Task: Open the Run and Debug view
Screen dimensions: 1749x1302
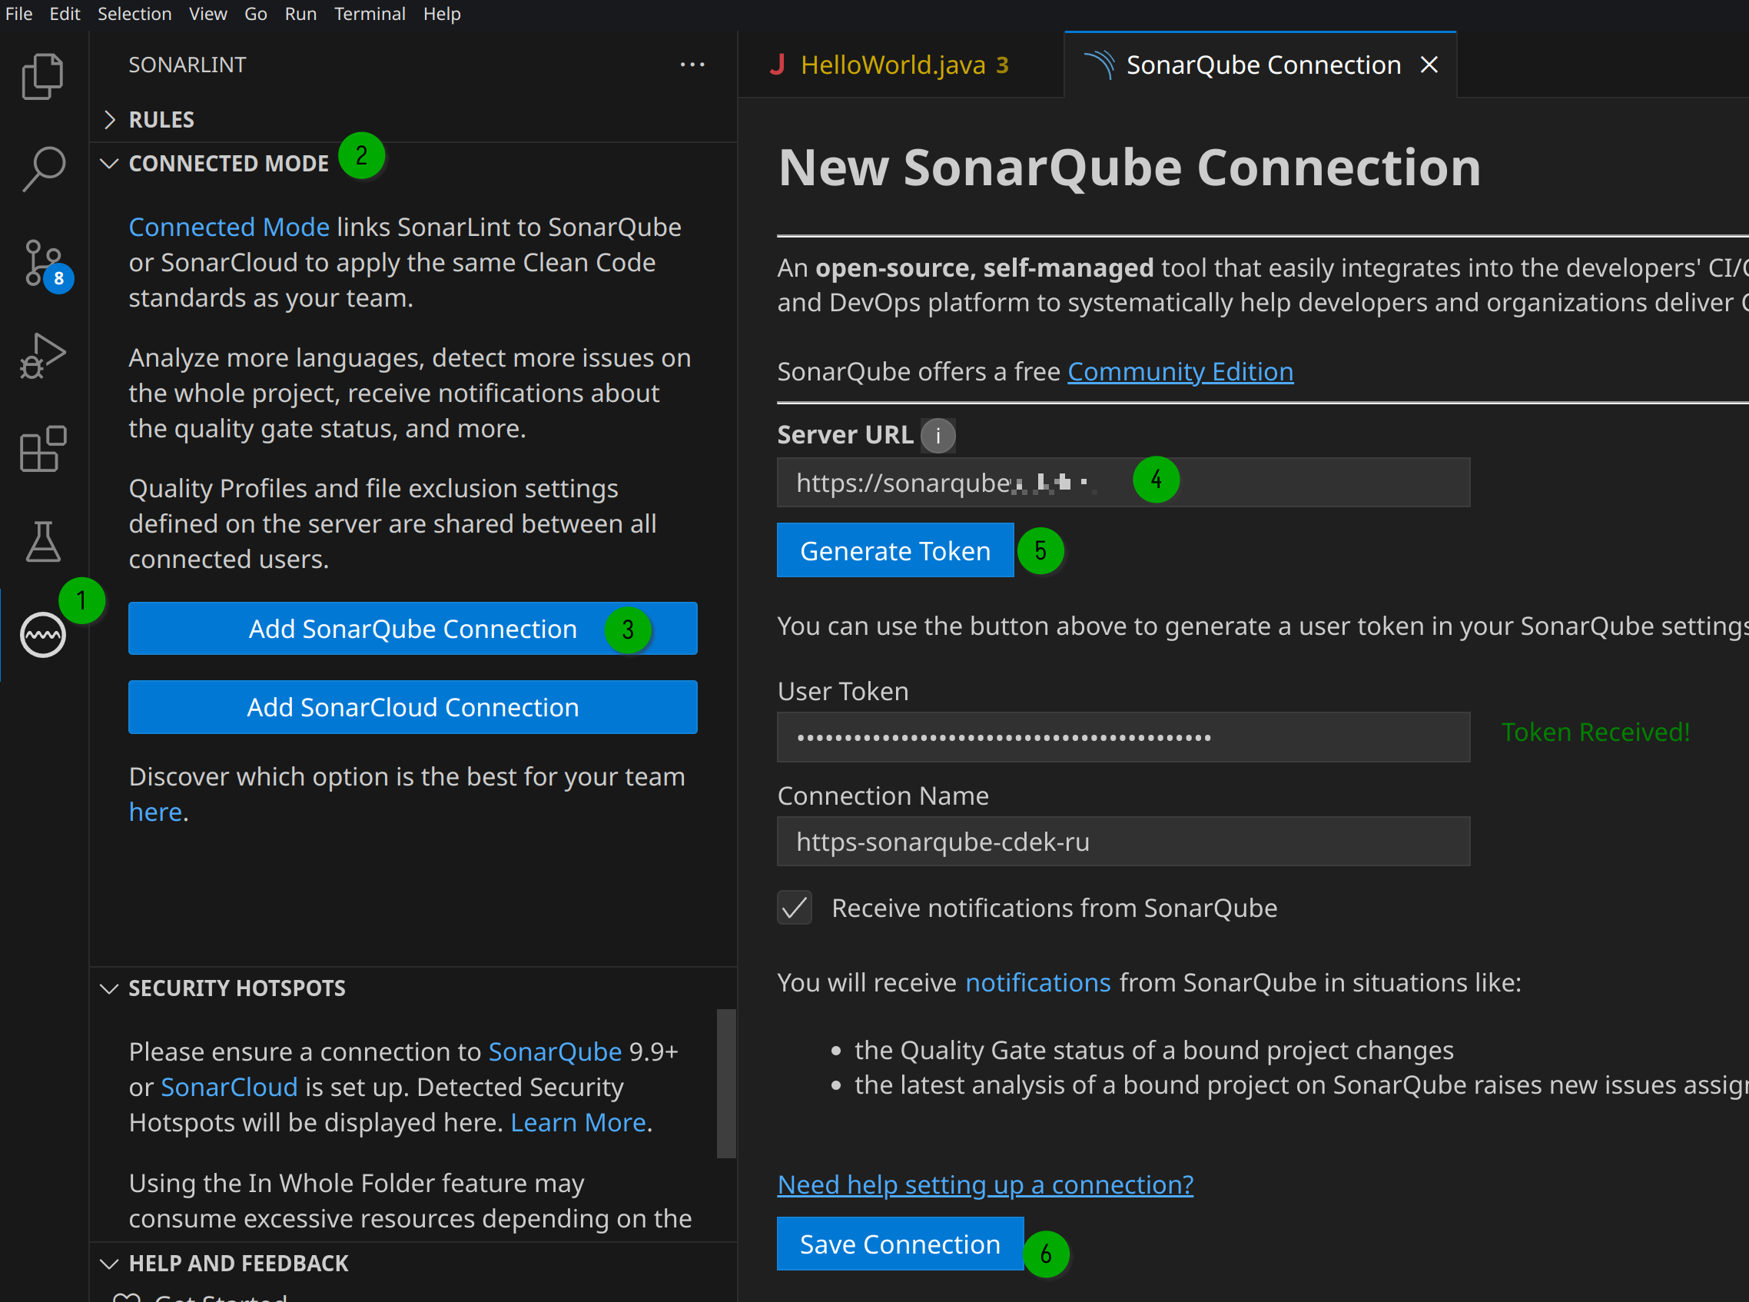Action: pyautogui.click(x=43, y=356)
